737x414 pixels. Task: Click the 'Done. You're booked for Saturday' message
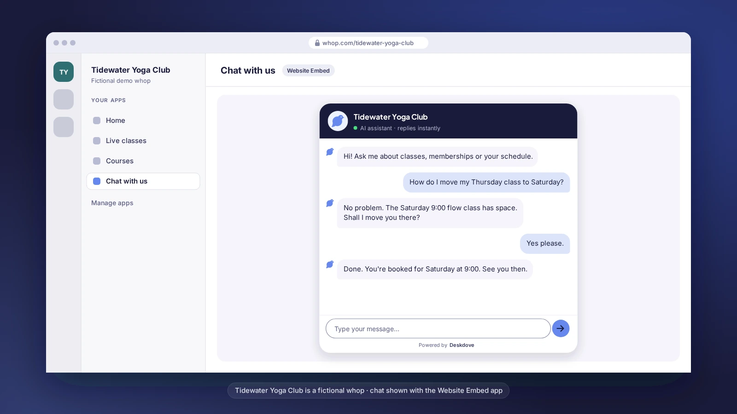(435, 269)
